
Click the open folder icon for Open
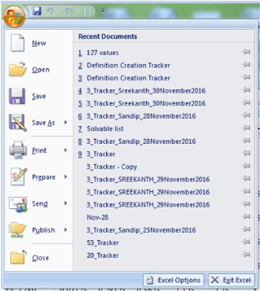(x=17, y=70)
